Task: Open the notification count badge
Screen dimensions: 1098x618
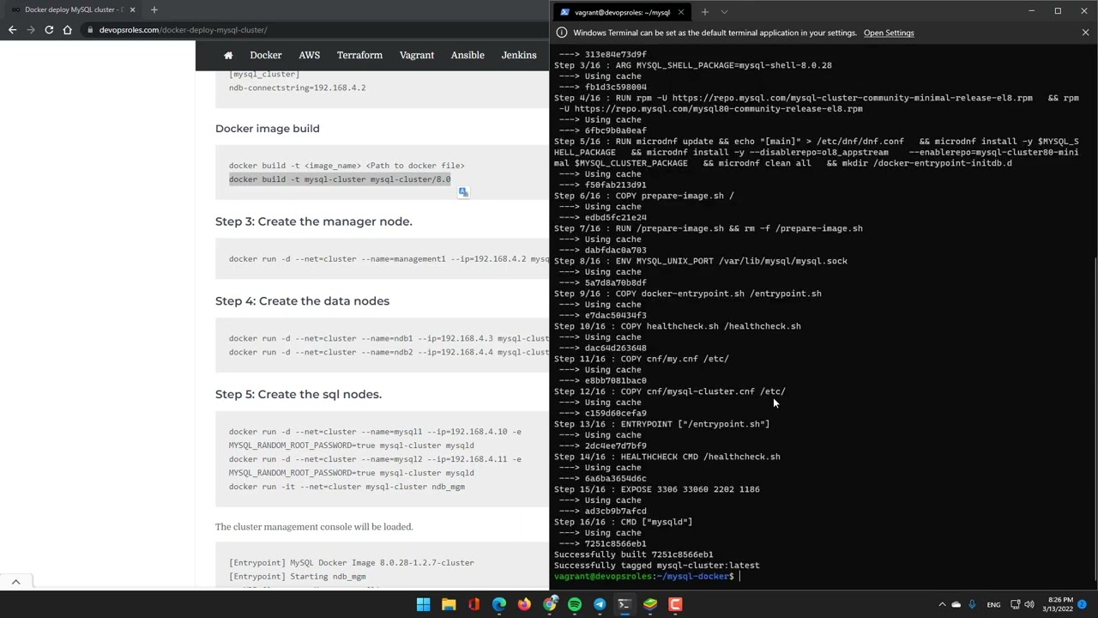Action: [x=1083, y=604]
